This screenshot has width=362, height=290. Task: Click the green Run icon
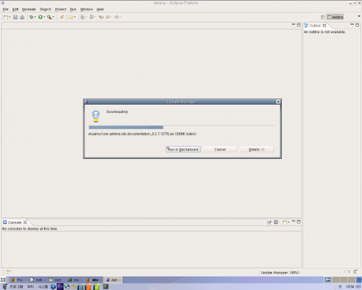tap(40, 17)
